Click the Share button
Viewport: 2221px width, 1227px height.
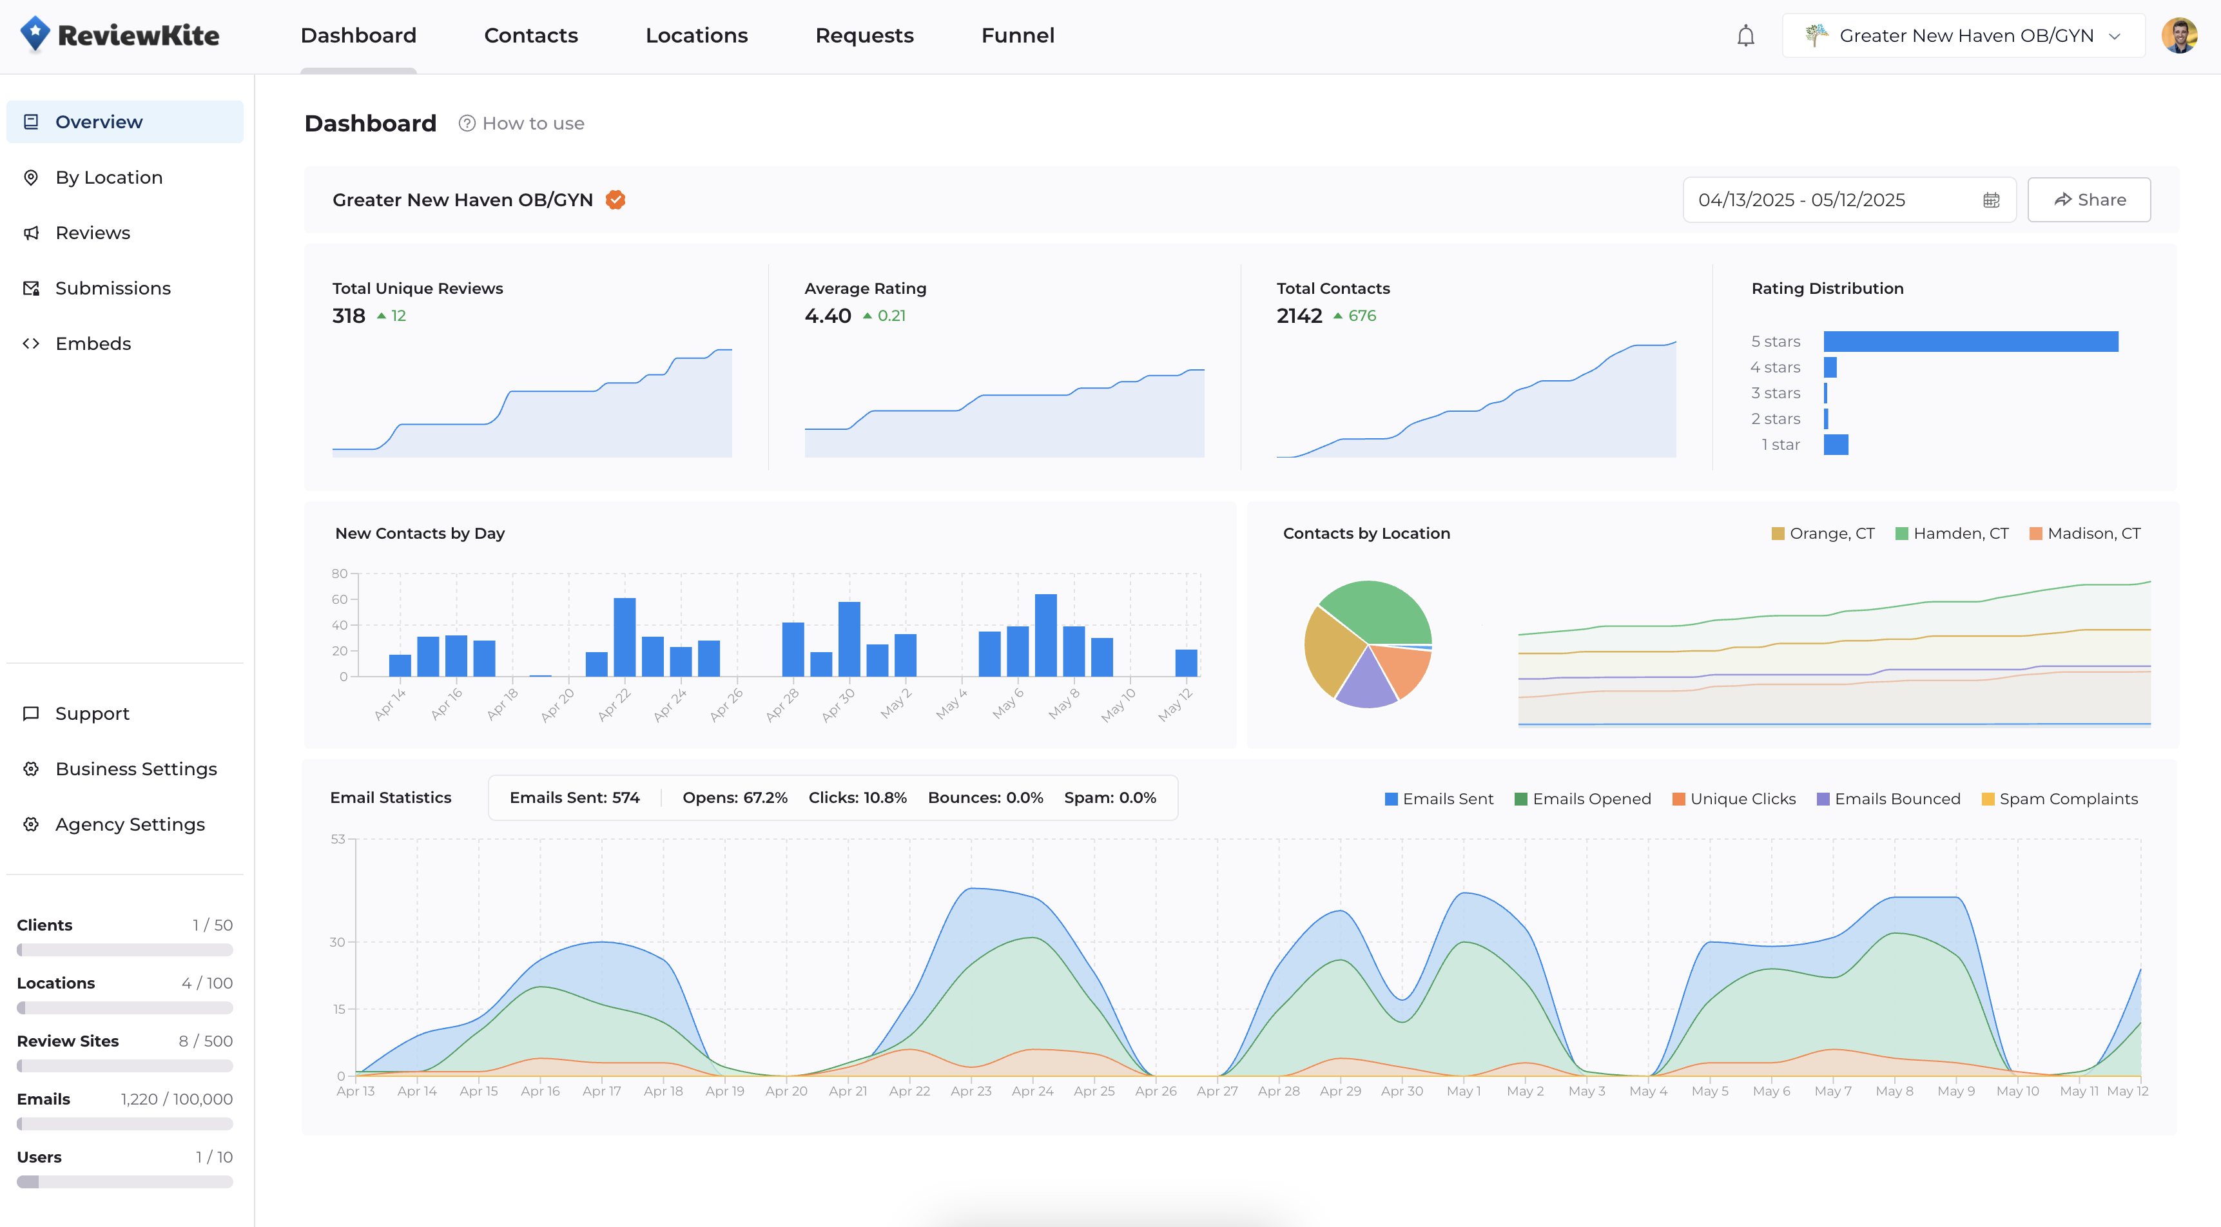click(2088, 200)
